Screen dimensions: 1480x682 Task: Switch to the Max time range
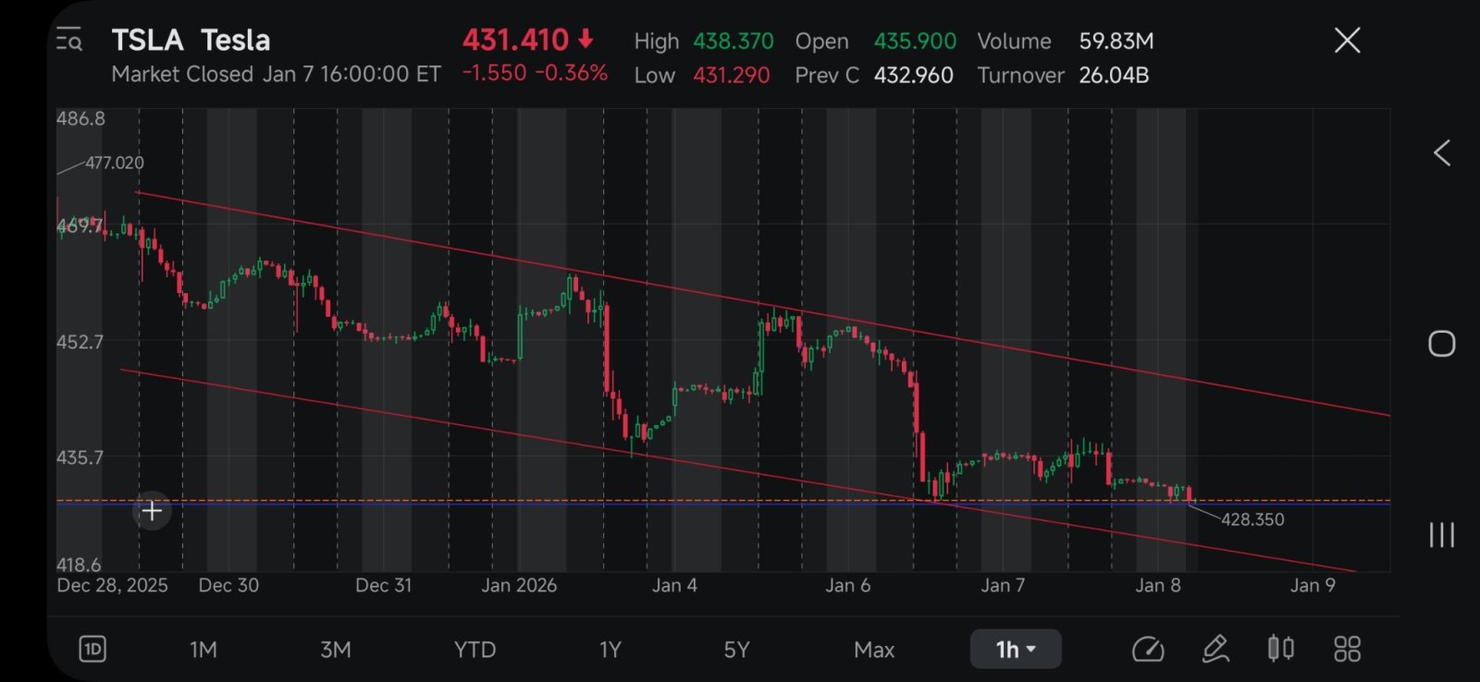click(874, 650)
